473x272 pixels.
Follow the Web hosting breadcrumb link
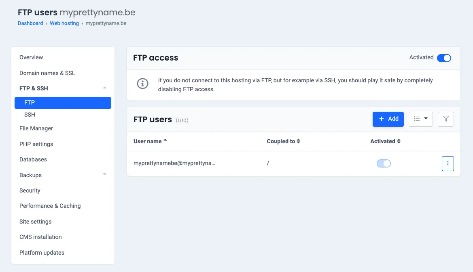coord(64,23)
